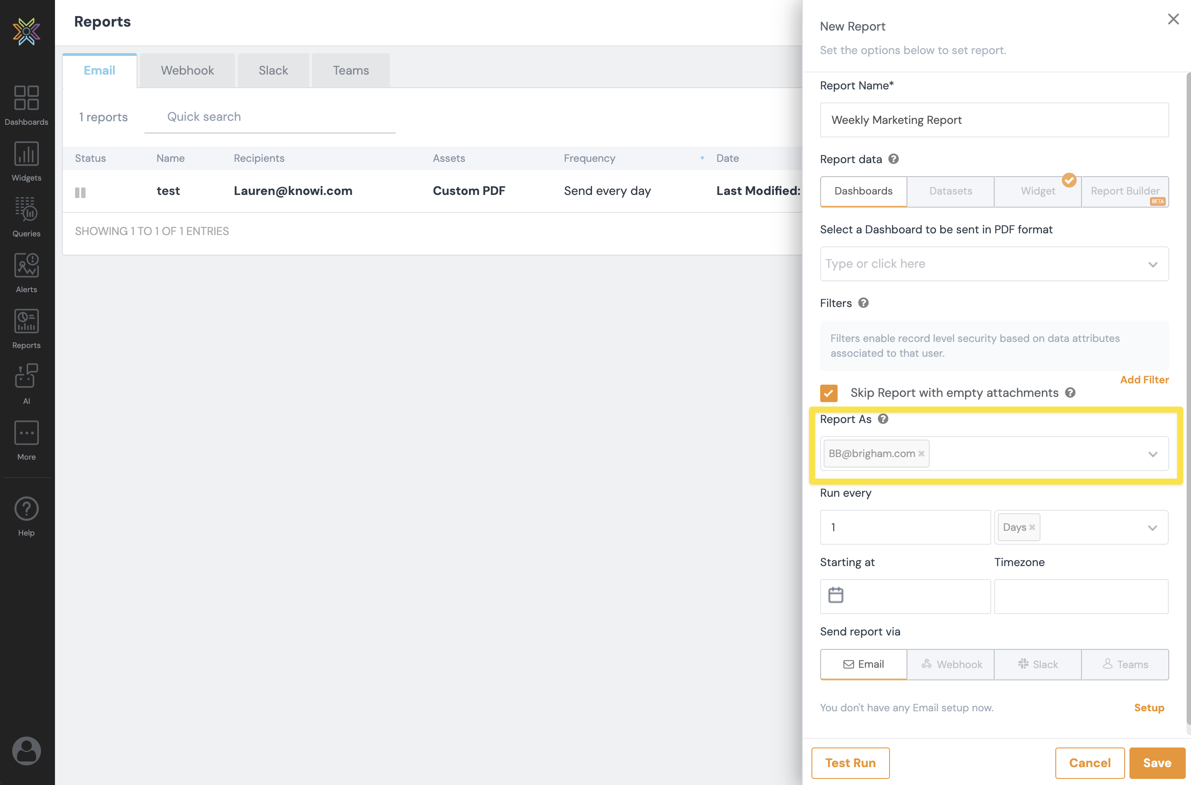
Task: Open the Dashboards sidebar icon
Action: tap(26, 98)
